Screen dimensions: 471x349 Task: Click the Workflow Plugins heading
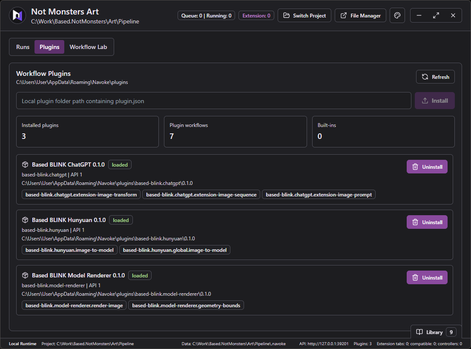point(43,73)
